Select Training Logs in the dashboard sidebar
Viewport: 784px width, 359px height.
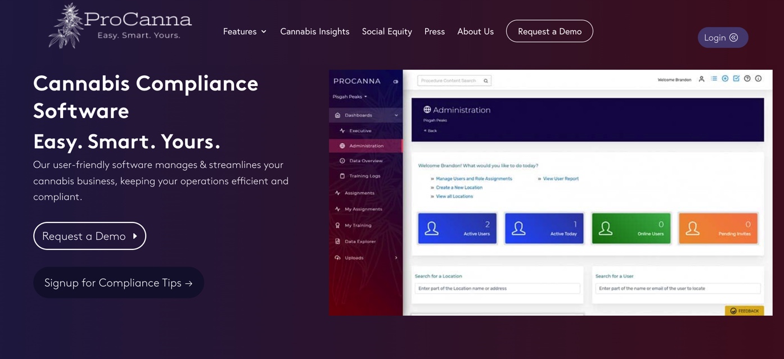coord(366,176)
